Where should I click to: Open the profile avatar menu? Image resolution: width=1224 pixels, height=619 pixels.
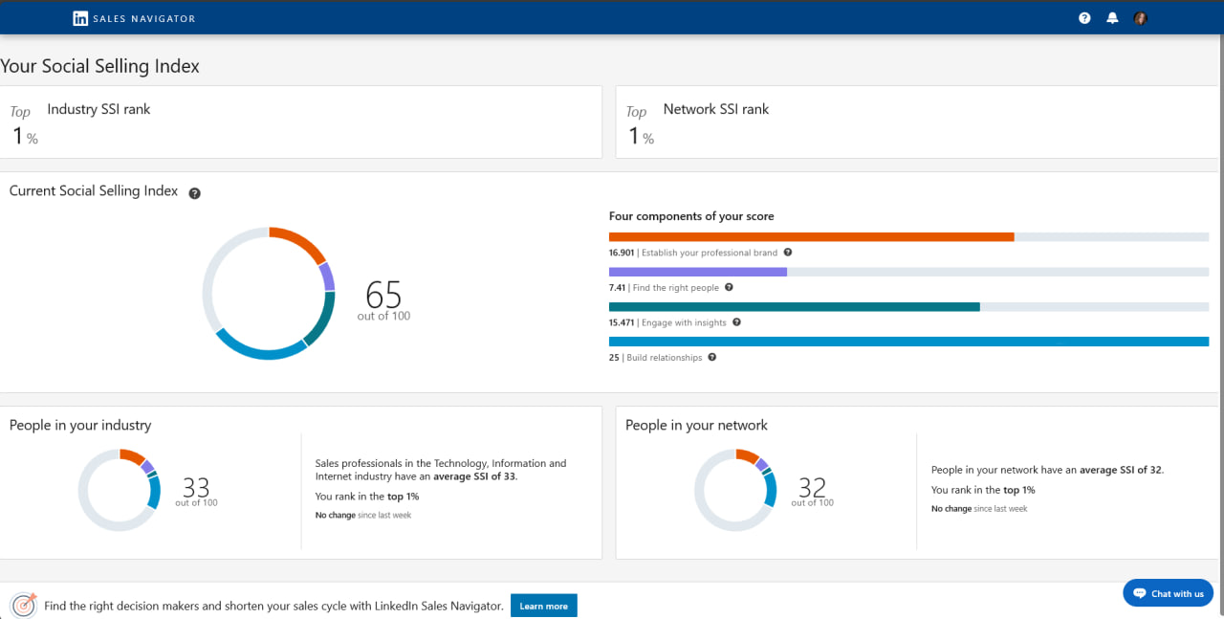(x=1140, y=18)
